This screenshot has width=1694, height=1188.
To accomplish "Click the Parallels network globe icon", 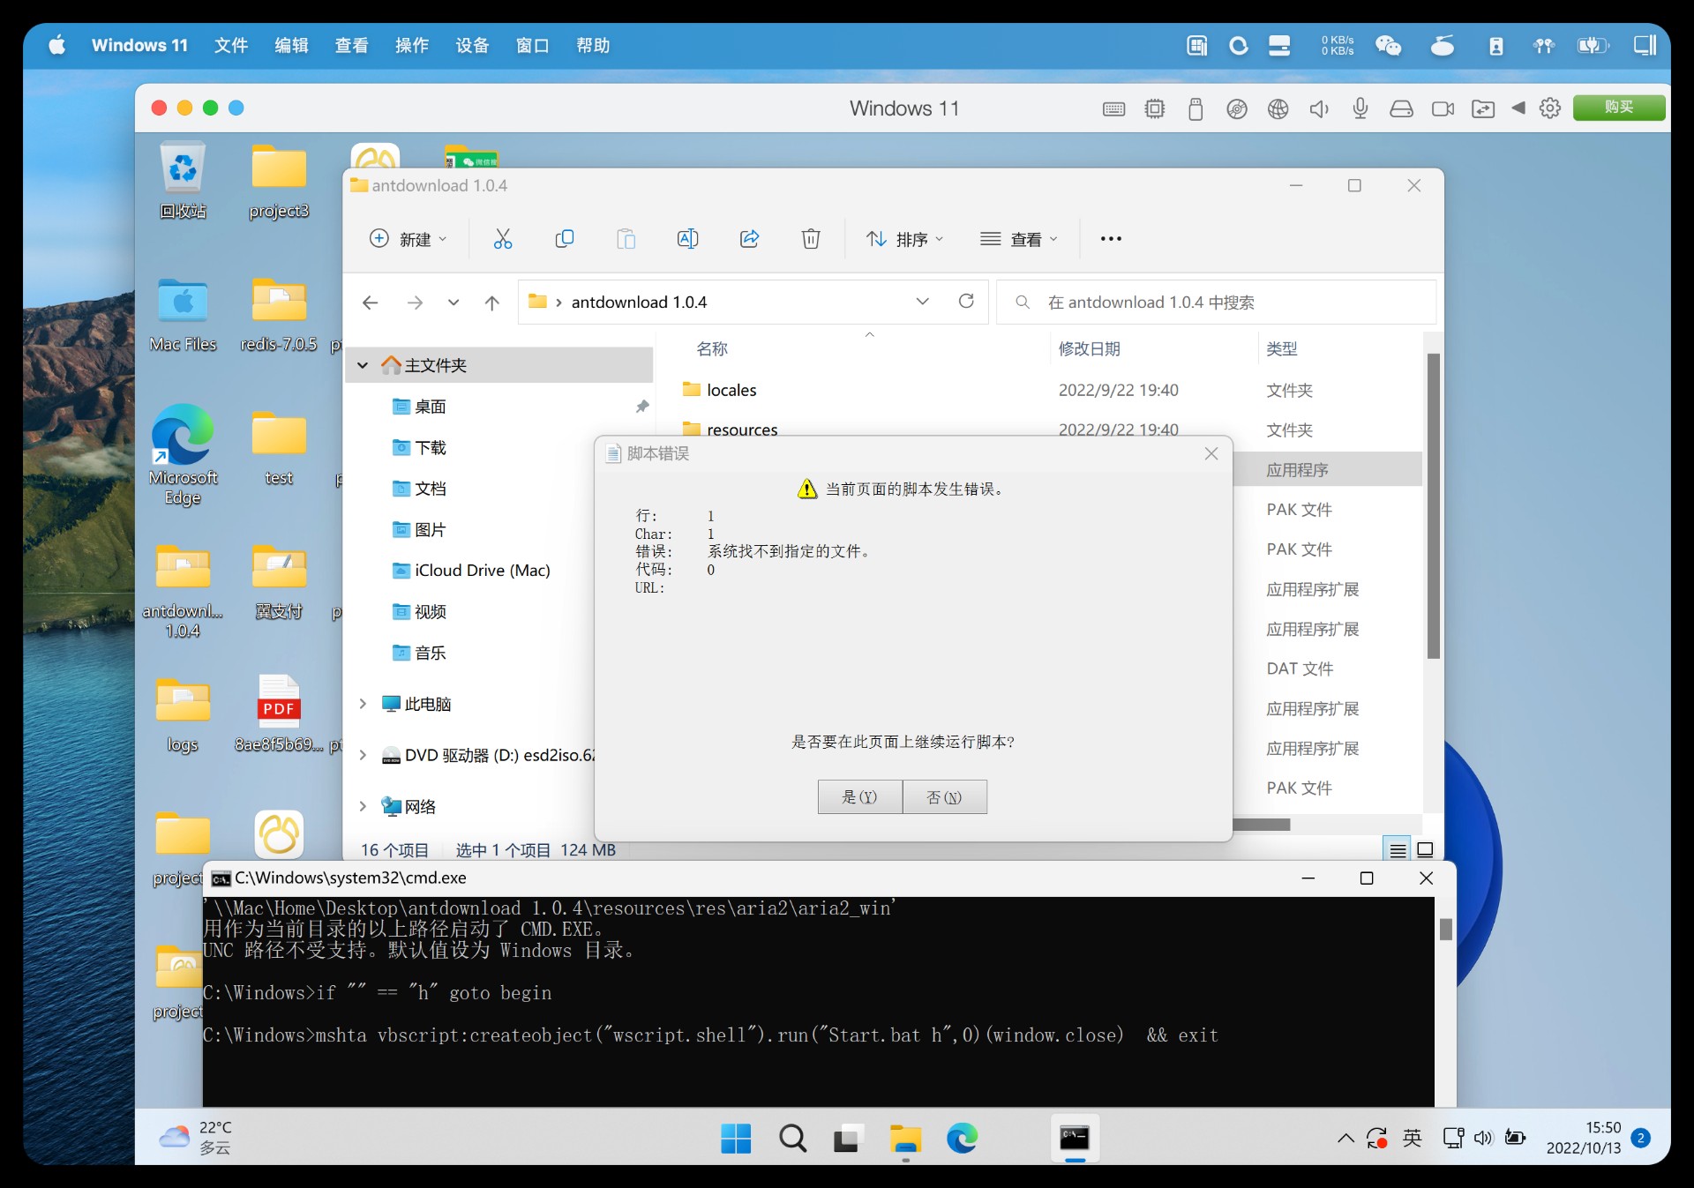I will (1278, 108).
